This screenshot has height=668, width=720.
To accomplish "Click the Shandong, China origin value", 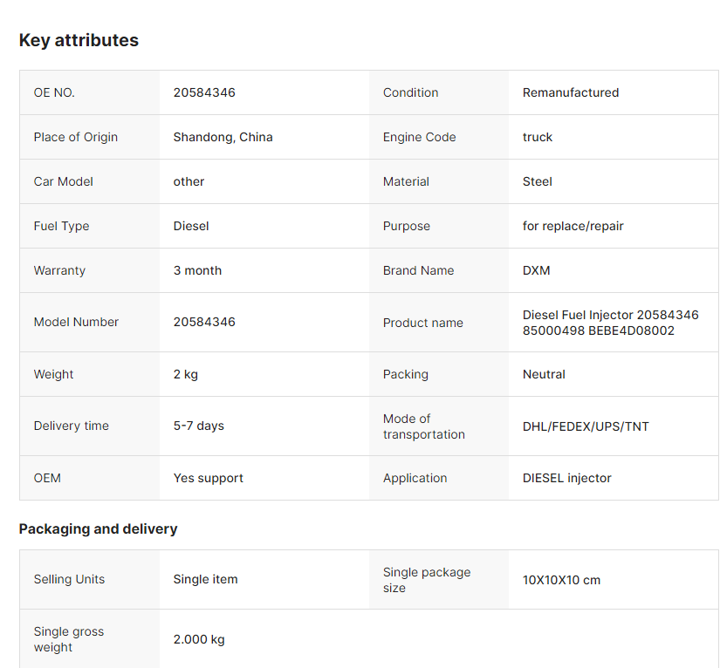I will click(223, 137).
